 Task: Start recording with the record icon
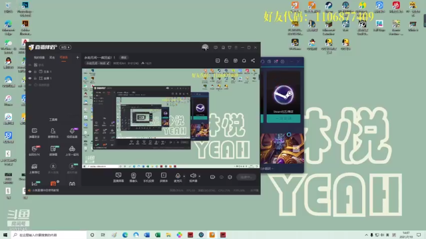coord(212,177)
